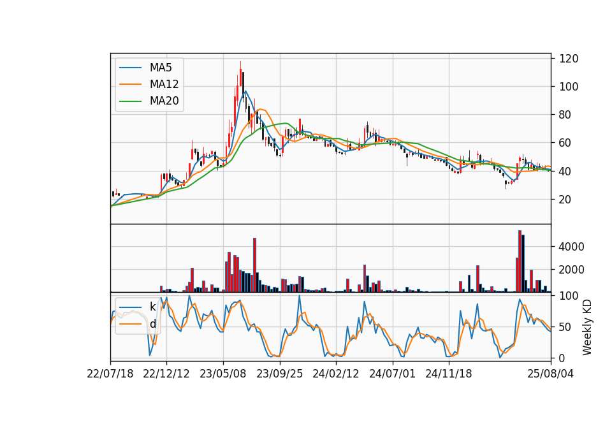Screen dimensions: 612x440
Task: Click the MA12 legend label
Action: (x=164, y=84)
